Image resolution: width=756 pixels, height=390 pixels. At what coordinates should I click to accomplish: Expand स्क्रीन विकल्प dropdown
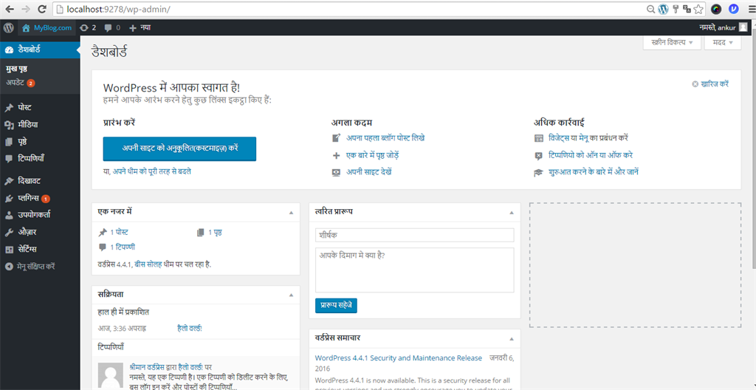point(672,43)
